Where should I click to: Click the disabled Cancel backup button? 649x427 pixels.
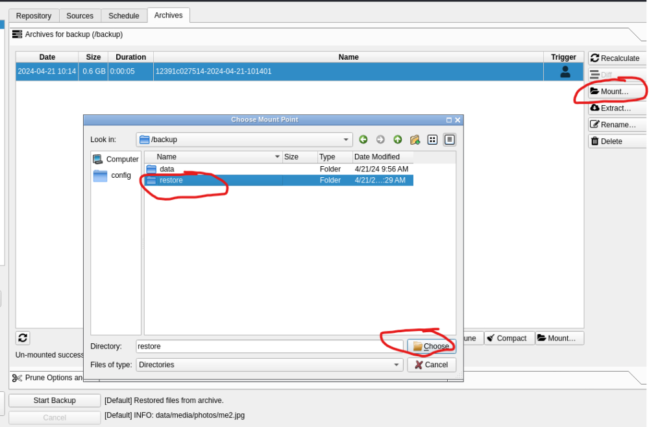pyautogui.click(x=55, y=417)
